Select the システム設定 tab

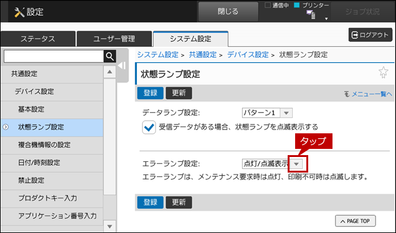tap(191, 39)
